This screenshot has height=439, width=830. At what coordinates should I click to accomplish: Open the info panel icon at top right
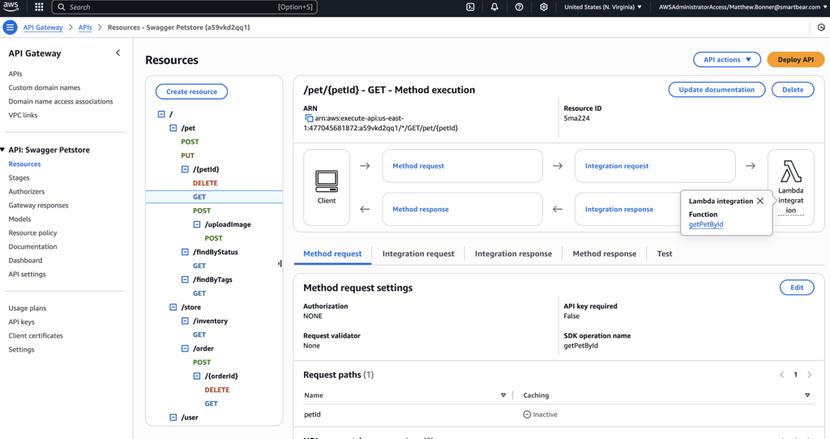pos(821,27)
